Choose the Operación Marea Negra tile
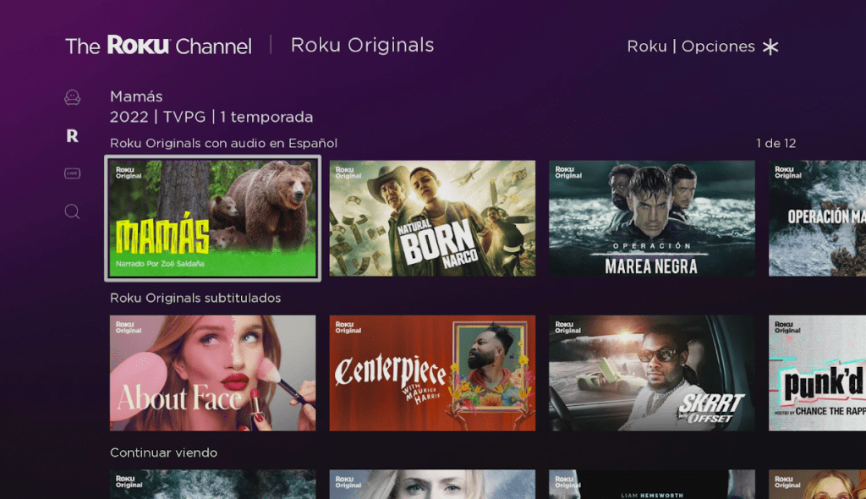 point(651,218)
